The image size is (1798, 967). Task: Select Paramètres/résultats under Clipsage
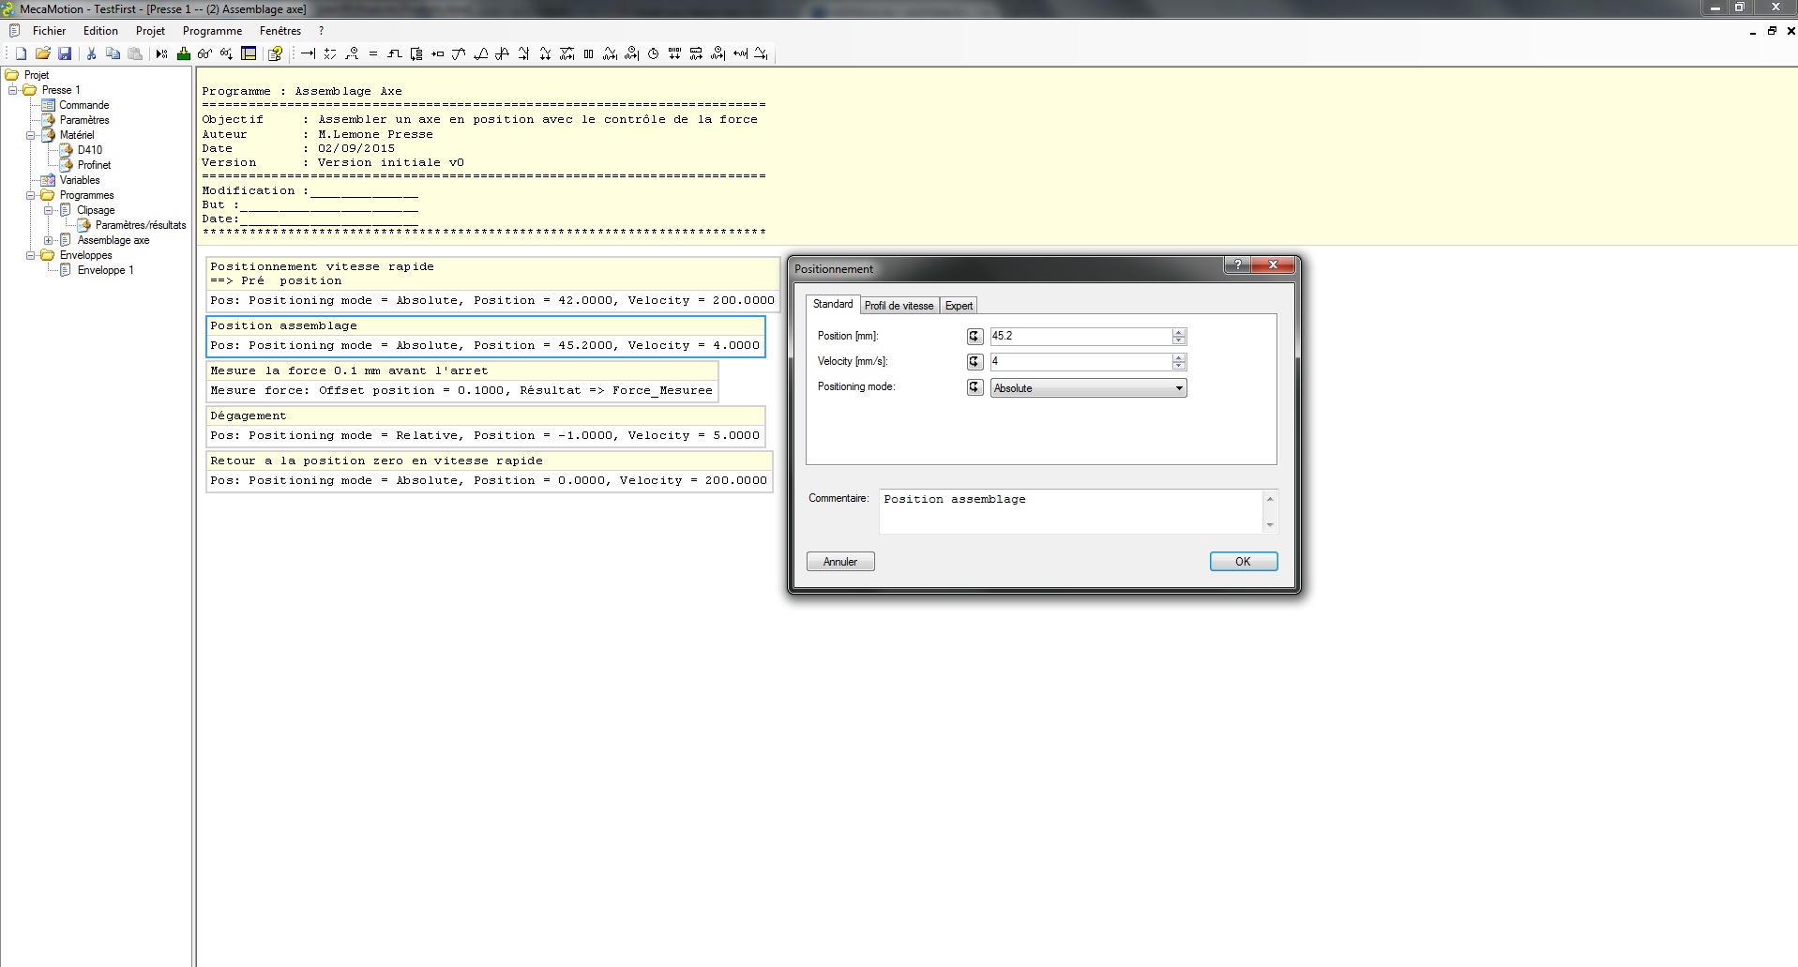point(141,225)
